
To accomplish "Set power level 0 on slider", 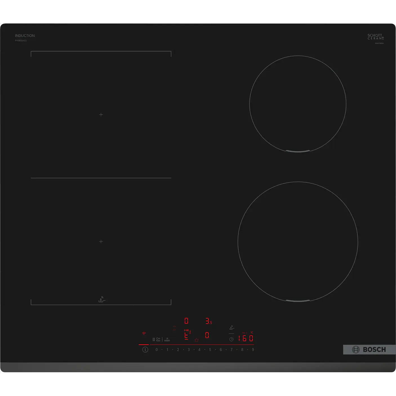I will [157, 350].
